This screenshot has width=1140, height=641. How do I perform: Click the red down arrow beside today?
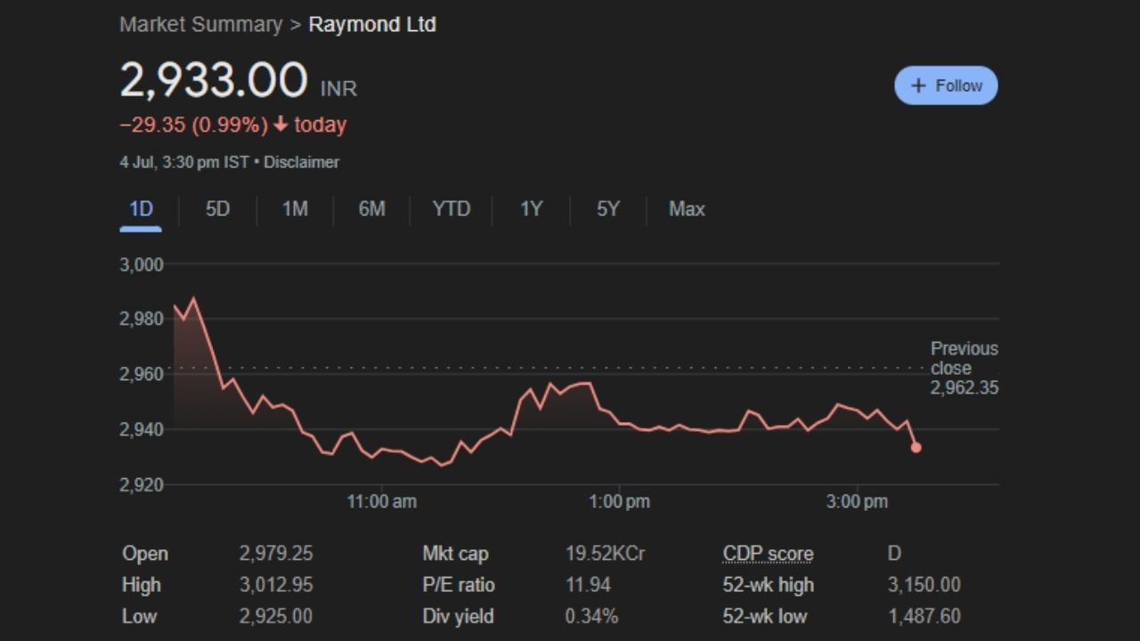[x=281, y=125]
